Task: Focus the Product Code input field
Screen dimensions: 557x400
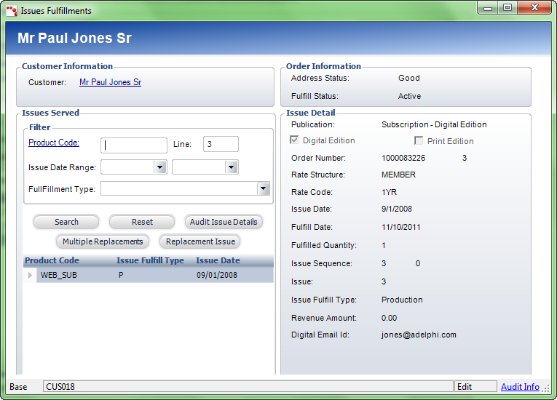Action: (134, 145)
